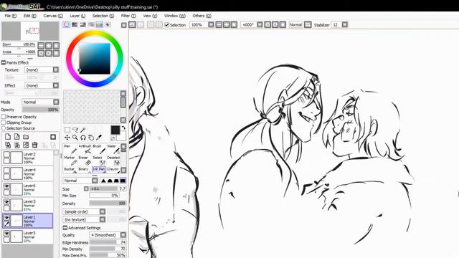
Task: Select the Selection Source radio button
Action: [4, 128]
